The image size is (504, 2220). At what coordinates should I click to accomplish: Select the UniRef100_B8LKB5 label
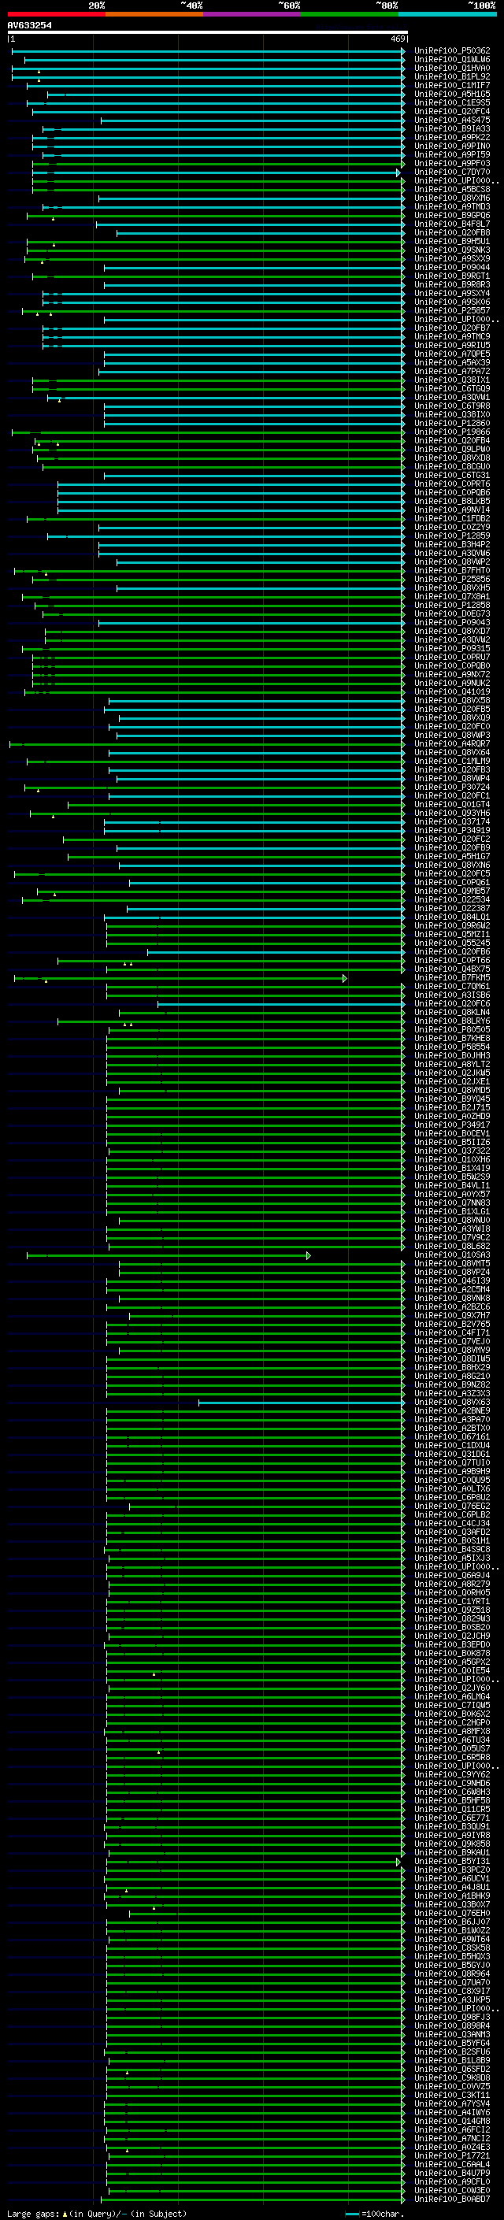coord(452,501)
